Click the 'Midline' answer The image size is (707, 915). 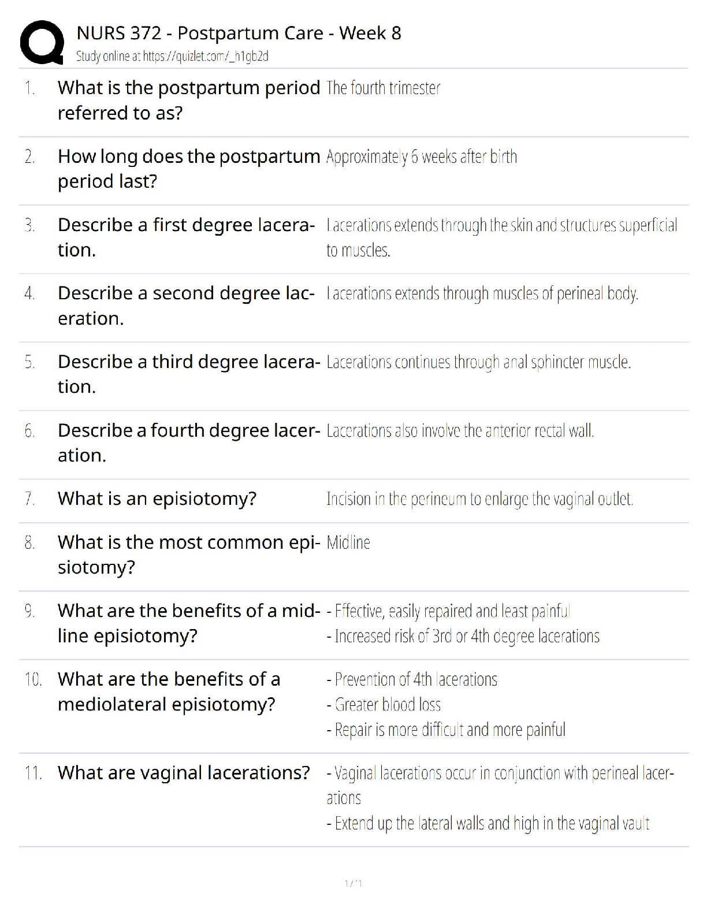(348, 542)
